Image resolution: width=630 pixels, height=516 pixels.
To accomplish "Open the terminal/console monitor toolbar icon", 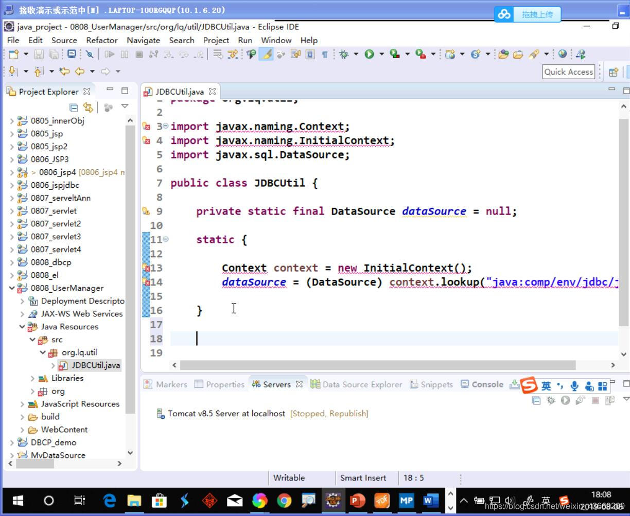I will [x=72, y=54].
